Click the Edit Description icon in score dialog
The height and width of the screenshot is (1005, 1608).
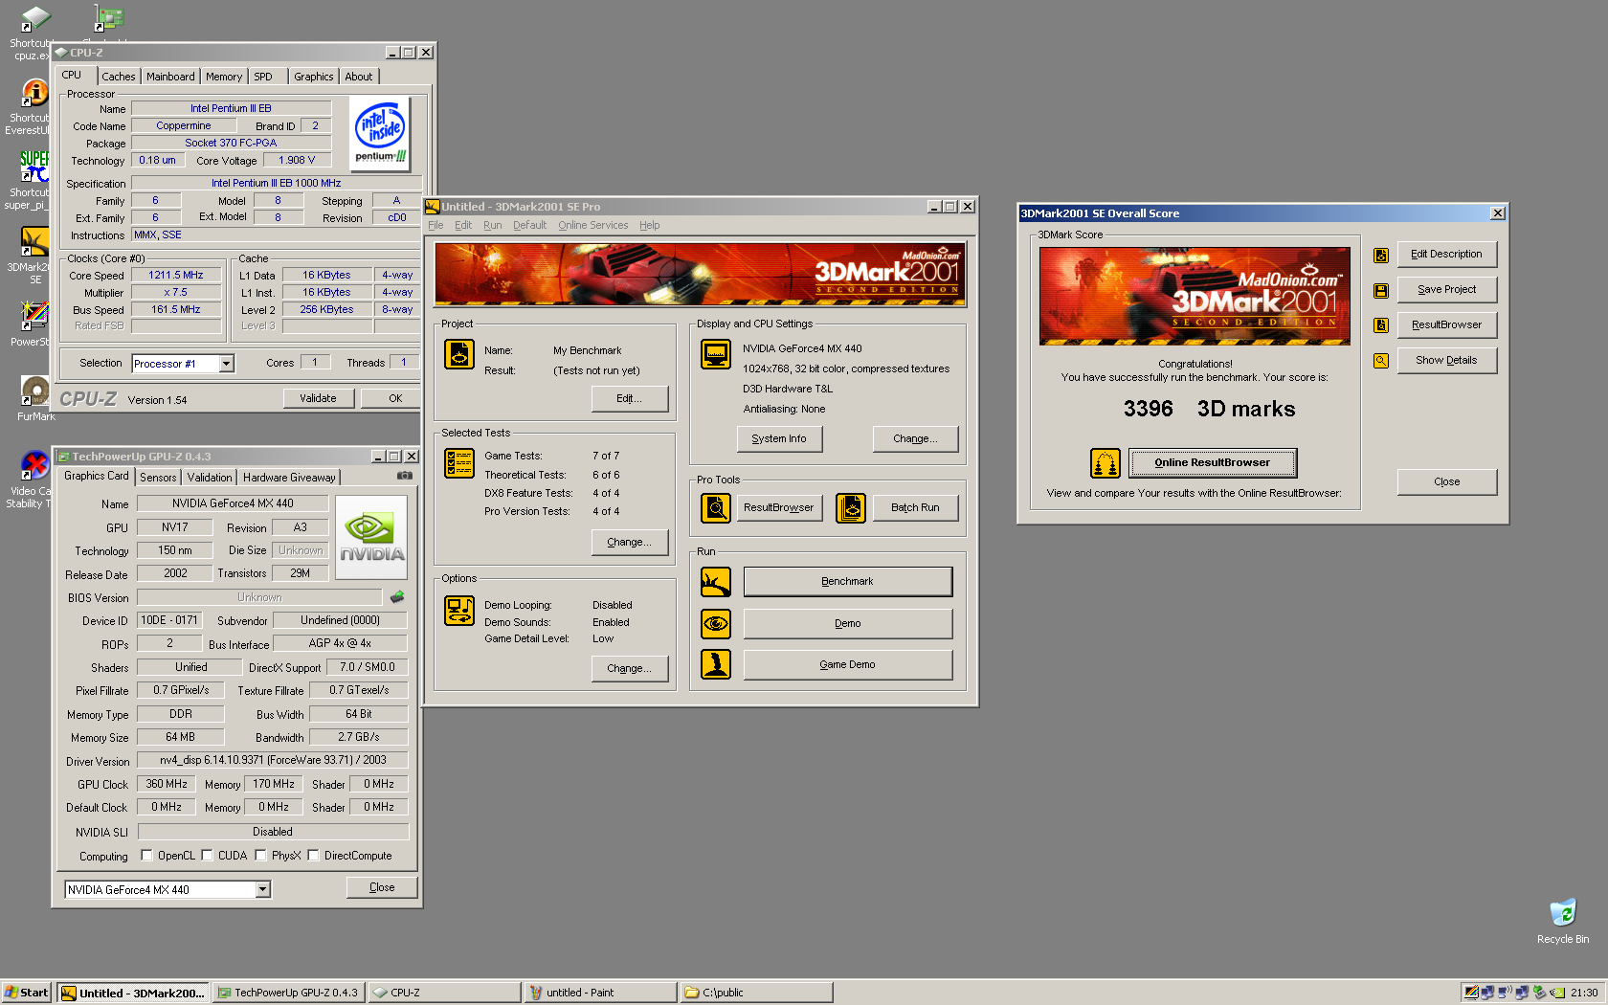coord(1381,256)
